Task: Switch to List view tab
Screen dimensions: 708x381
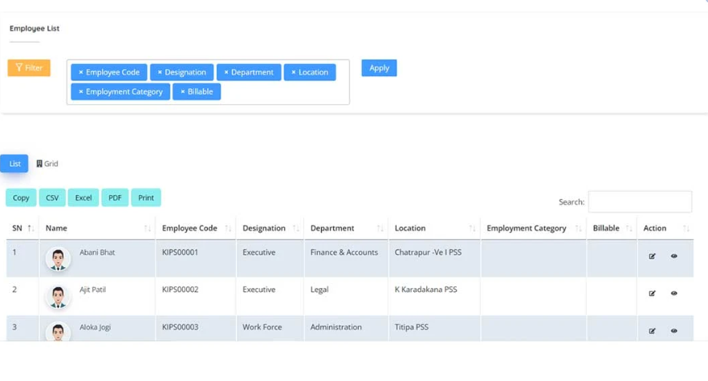Action: 14,164
